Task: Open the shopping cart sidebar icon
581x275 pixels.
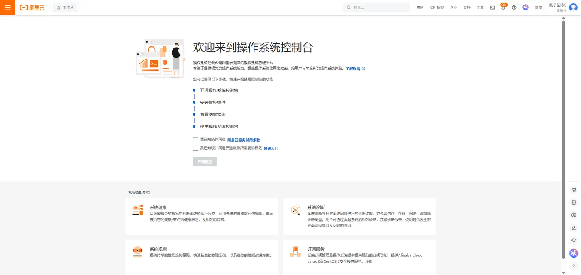Action: pyautogui.click(x=574, y=190)
